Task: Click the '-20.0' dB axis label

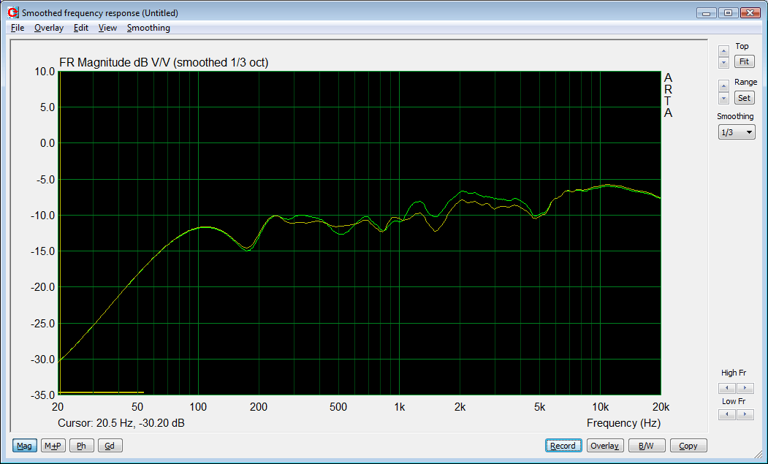Action: click(43, 287)
